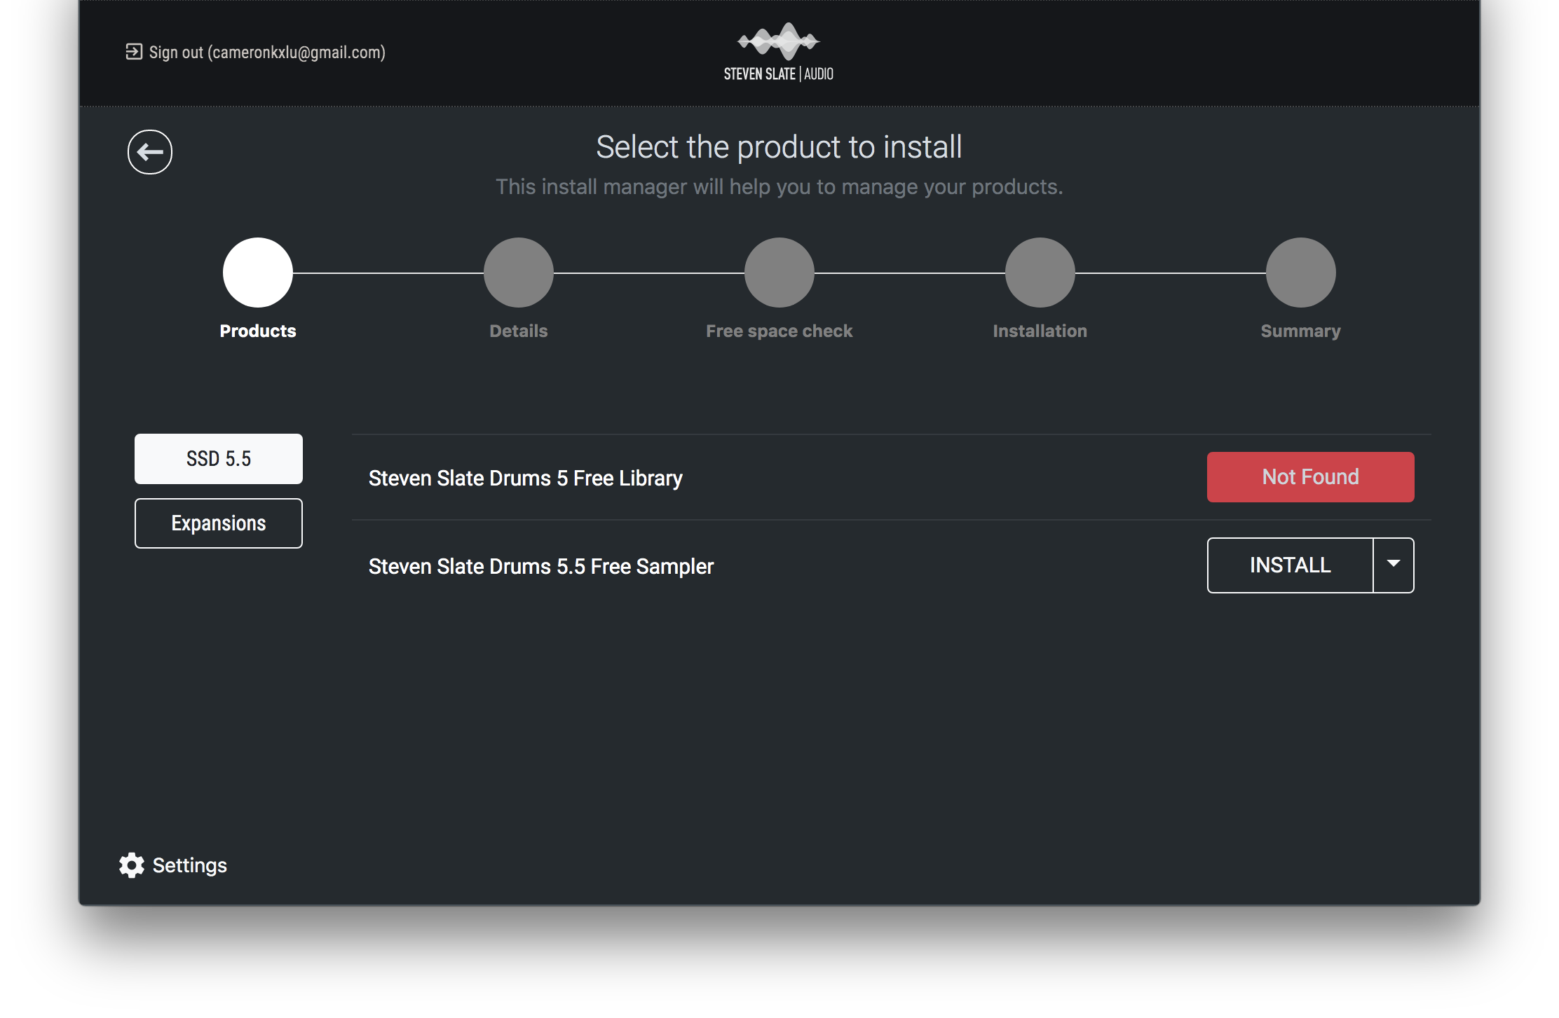Click the back arrow navigation icon
Screen dimensions: 1559x1018
pyautogui.click(x=150, y=152)
